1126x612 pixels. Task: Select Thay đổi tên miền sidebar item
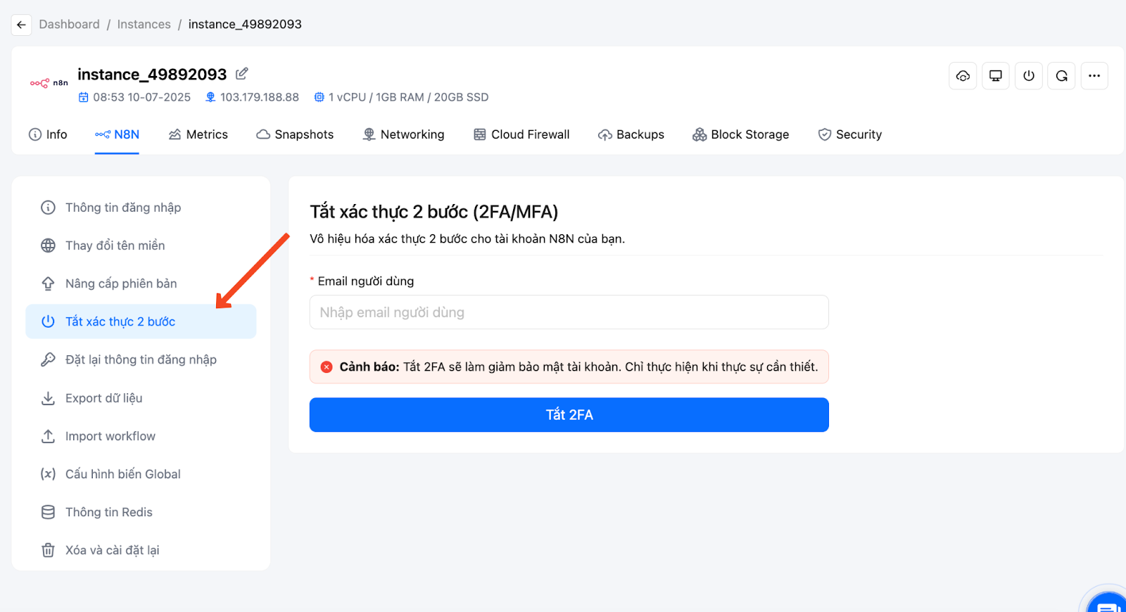141,246
